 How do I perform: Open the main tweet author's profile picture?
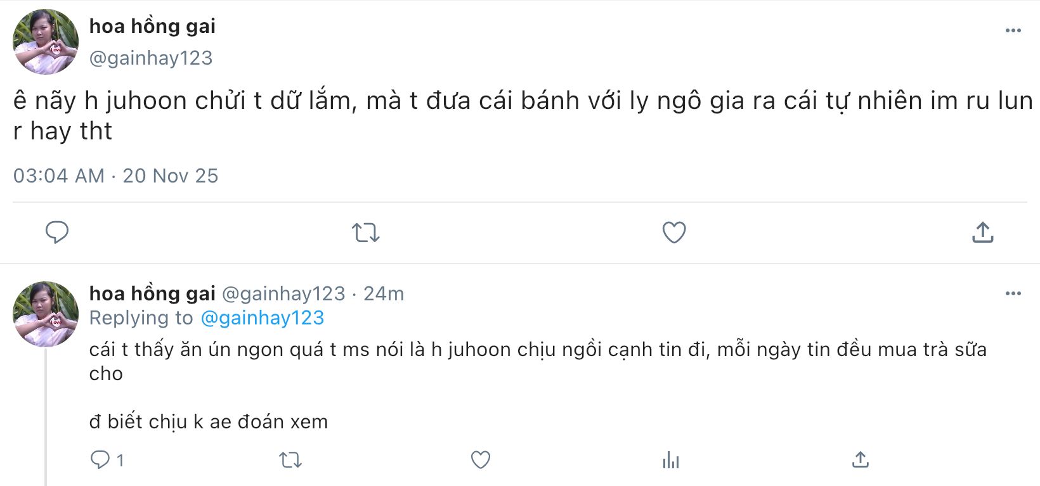click(46, 42)
